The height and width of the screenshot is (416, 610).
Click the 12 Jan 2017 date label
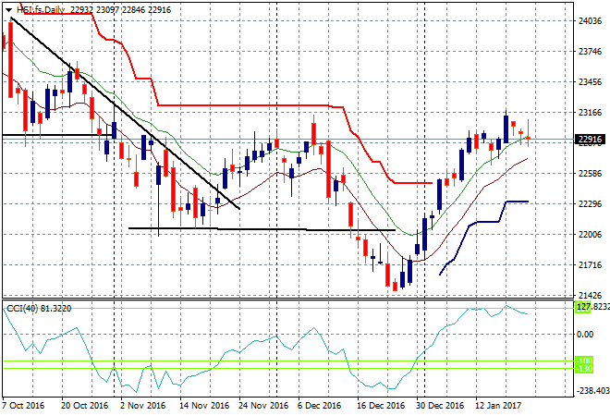coord(498,406)
